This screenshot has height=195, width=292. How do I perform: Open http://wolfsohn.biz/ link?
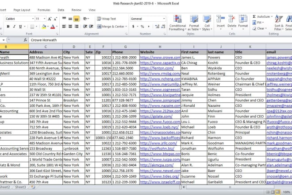click(157, 149)
